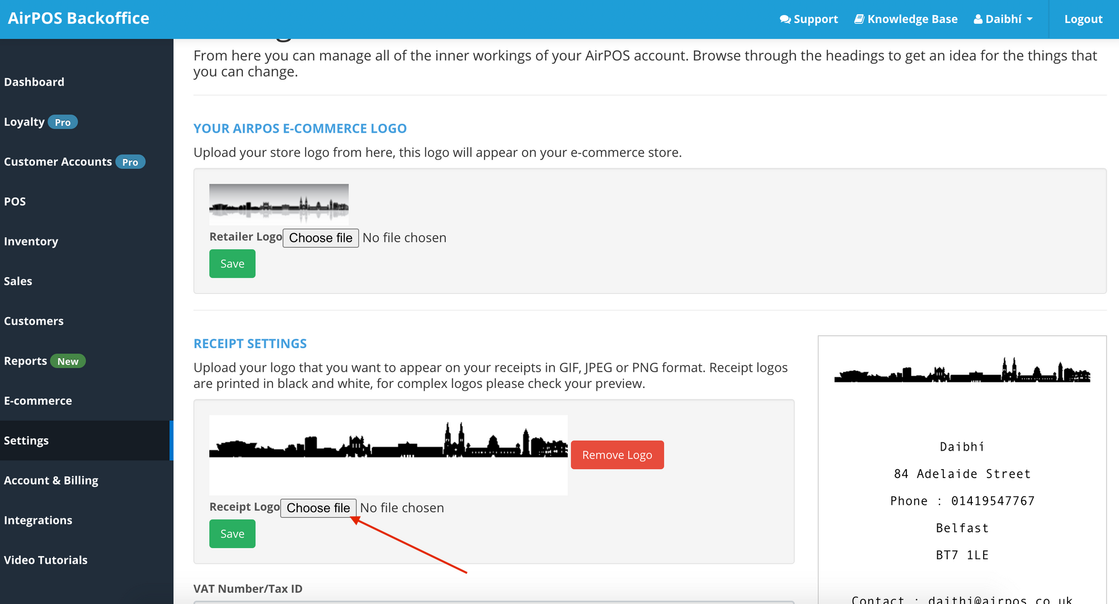Click the Knowledge Base book icon
The height and width of the screenshot is (604, 1119).
[x=859, y=20]
